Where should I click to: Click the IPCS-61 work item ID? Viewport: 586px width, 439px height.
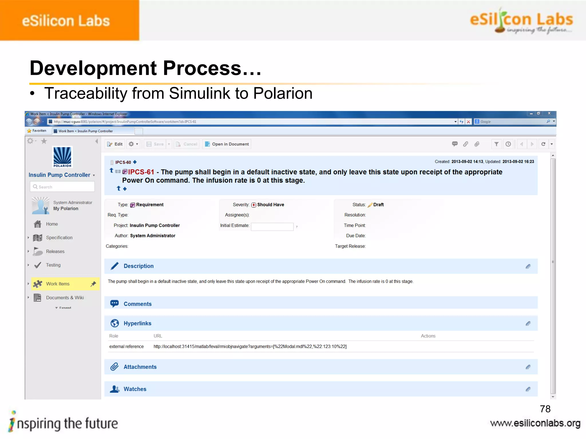coord(141,172)
